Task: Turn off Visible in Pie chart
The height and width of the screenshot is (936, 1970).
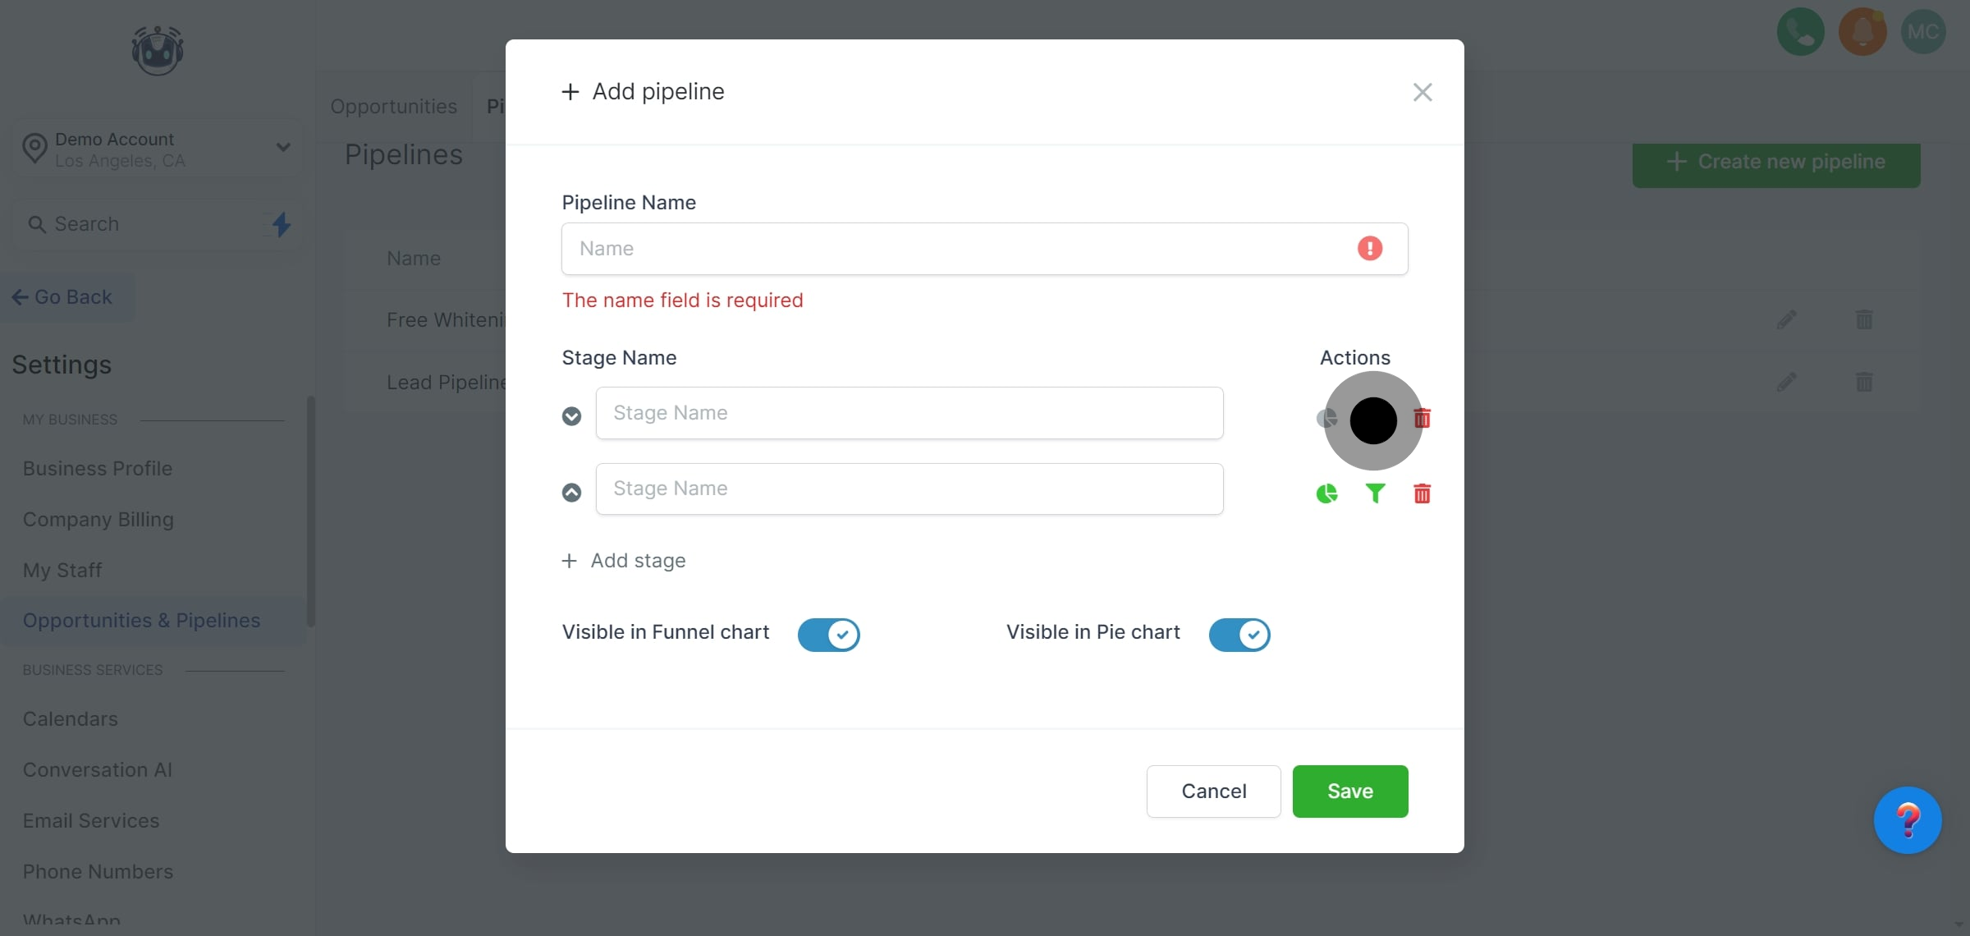Action: pyautogui.click(x=1239, y=635)
